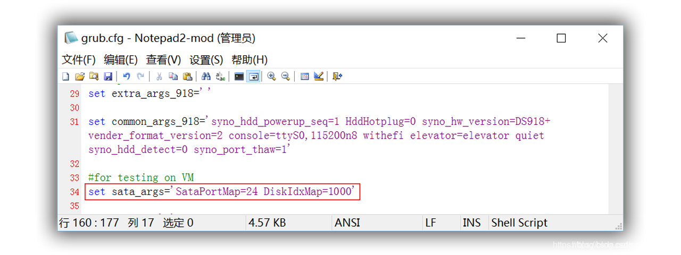Open the 查看(V) menu
This screenshot has width=681, height=255.
[163, 59]
